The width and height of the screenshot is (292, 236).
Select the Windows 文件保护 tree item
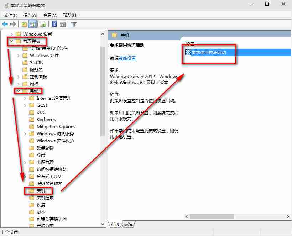pos(55,141)
